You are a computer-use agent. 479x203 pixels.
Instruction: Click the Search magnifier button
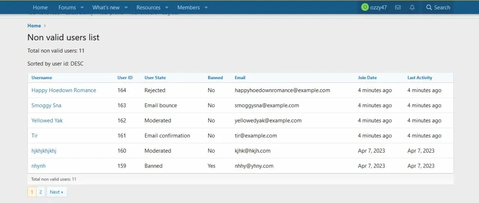pyautogui.click(x=438, y=7)
